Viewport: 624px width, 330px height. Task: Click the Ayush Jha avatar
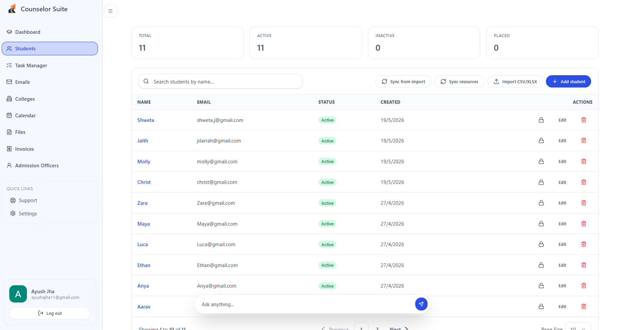(18, 294)
